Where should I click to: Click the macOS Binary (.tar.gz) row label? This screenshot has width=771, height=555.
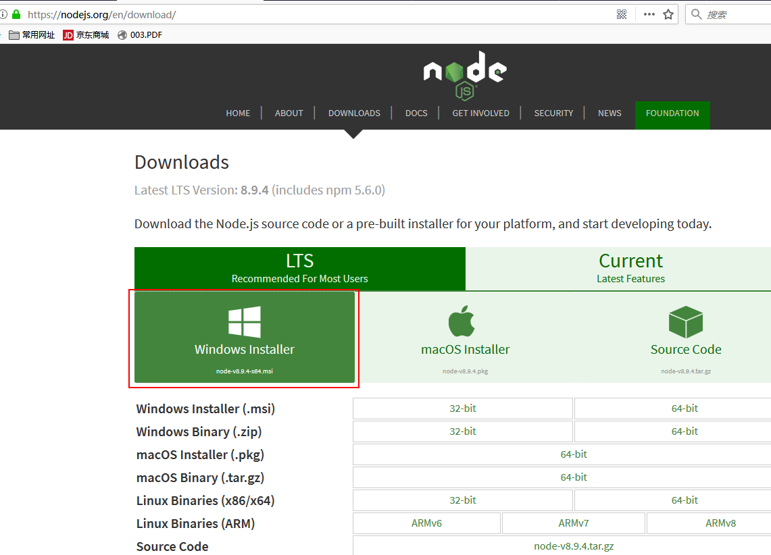click(200, 477)
